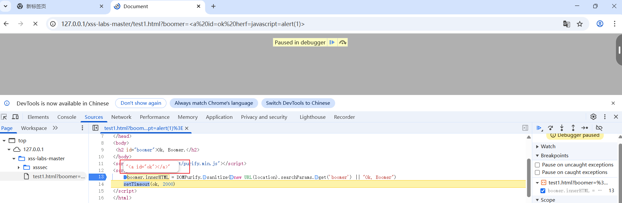Close the 新标签页 tab
The height and width of the screenshot is (203, 622).
coord(101,6)
